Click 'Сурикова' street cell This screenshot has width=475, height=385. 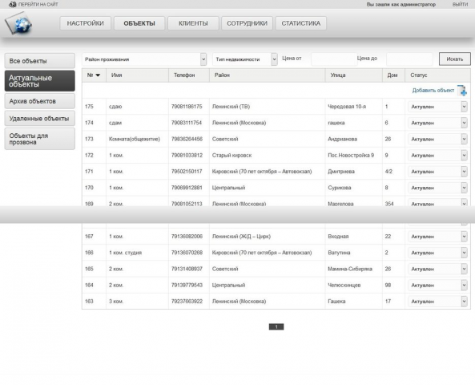pos(340,188)
